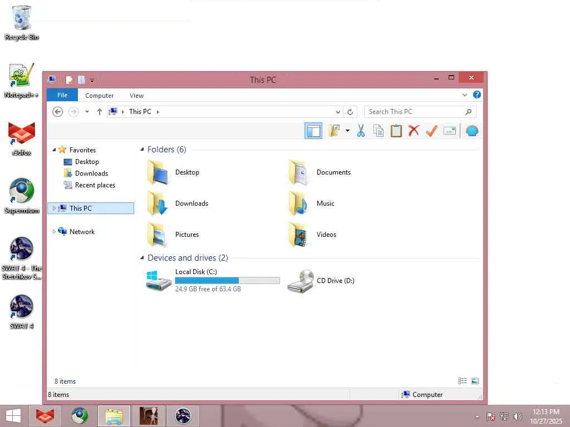
Task: Collapse the Favorites tree node
Action: [54, 150]
